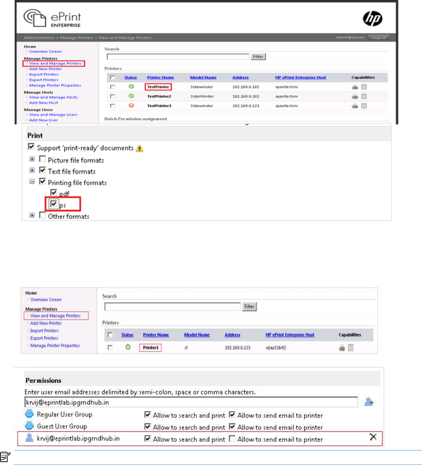The height and width of the screenshot is (465, 422).
Task: Click the printer capability icon in TestPrinter3 row
Action: (355, 106)
